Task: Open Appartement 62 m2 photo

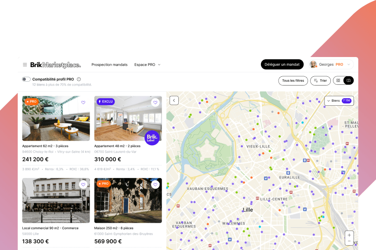Action: tap(56, 118)
